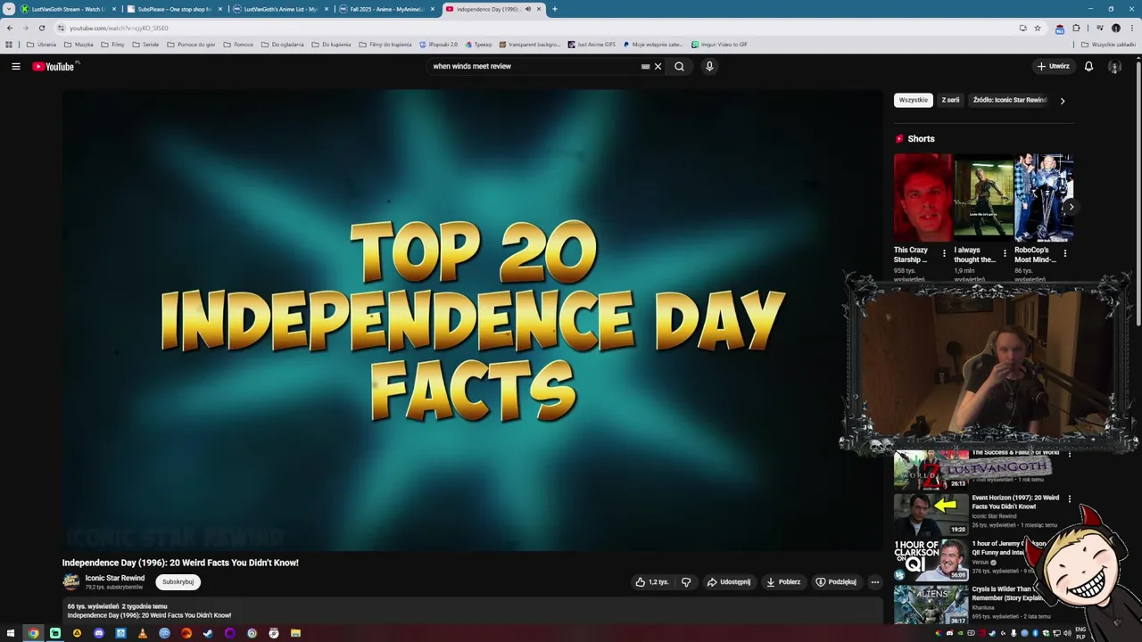
Task: Click the Utwórz create button
Action: point(1053,66)
